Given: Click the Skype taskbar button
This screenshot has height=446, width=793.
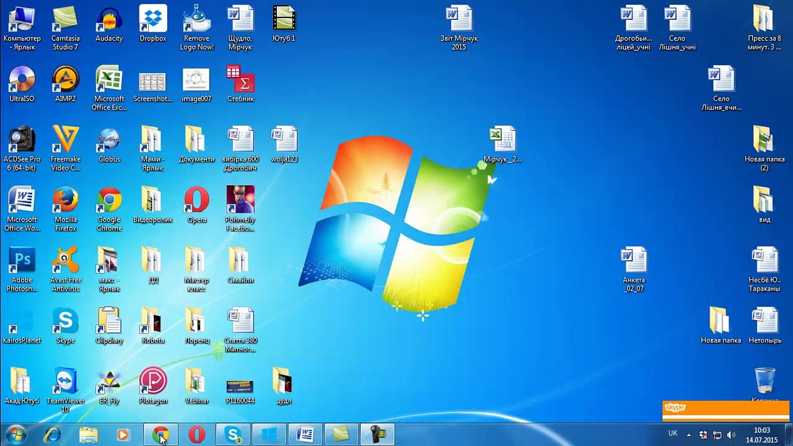Looking at the screenshot, I should tap(234, 435).
